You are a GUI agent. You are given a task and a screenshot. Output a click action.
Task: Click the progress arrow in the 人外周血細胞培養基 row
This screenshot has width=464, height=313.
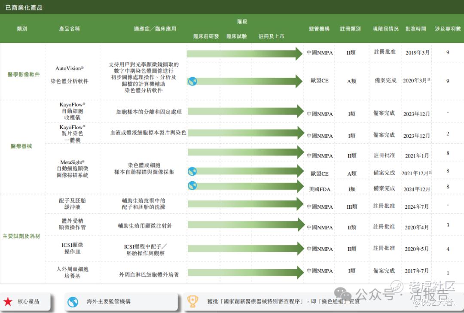(246, 273)
